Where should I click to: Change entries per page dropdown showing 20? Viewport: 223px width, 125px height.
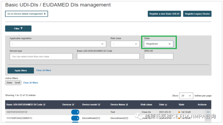(186, 96)
